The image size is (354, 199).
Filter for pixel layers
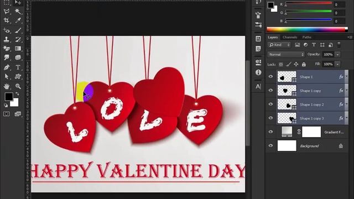coord(298,45)
